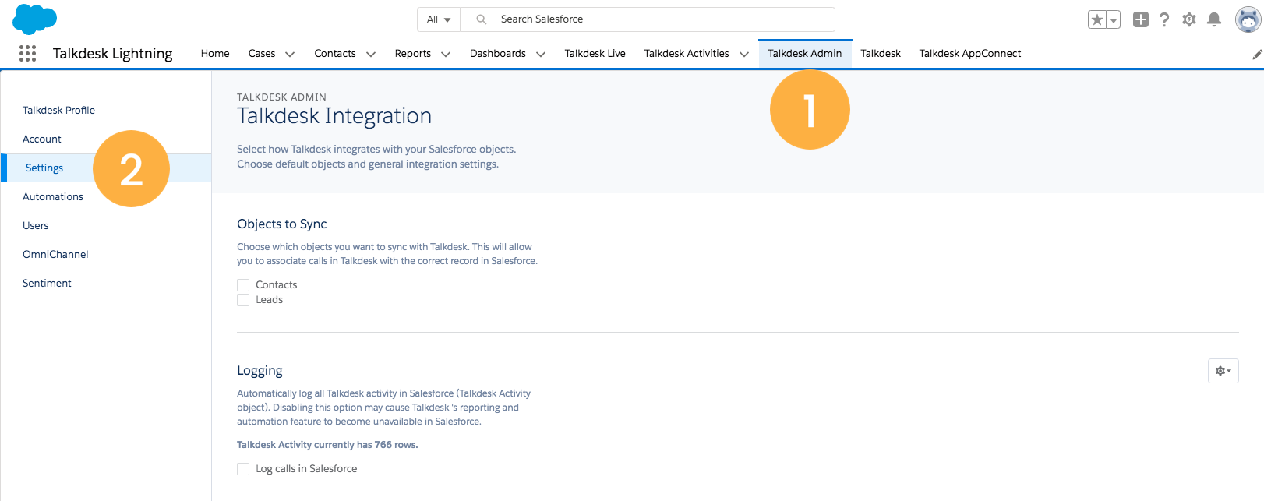Click the pencil icon to edit navigation
Viewport: 1264px width, 501px height.
tap(1257, 54)
